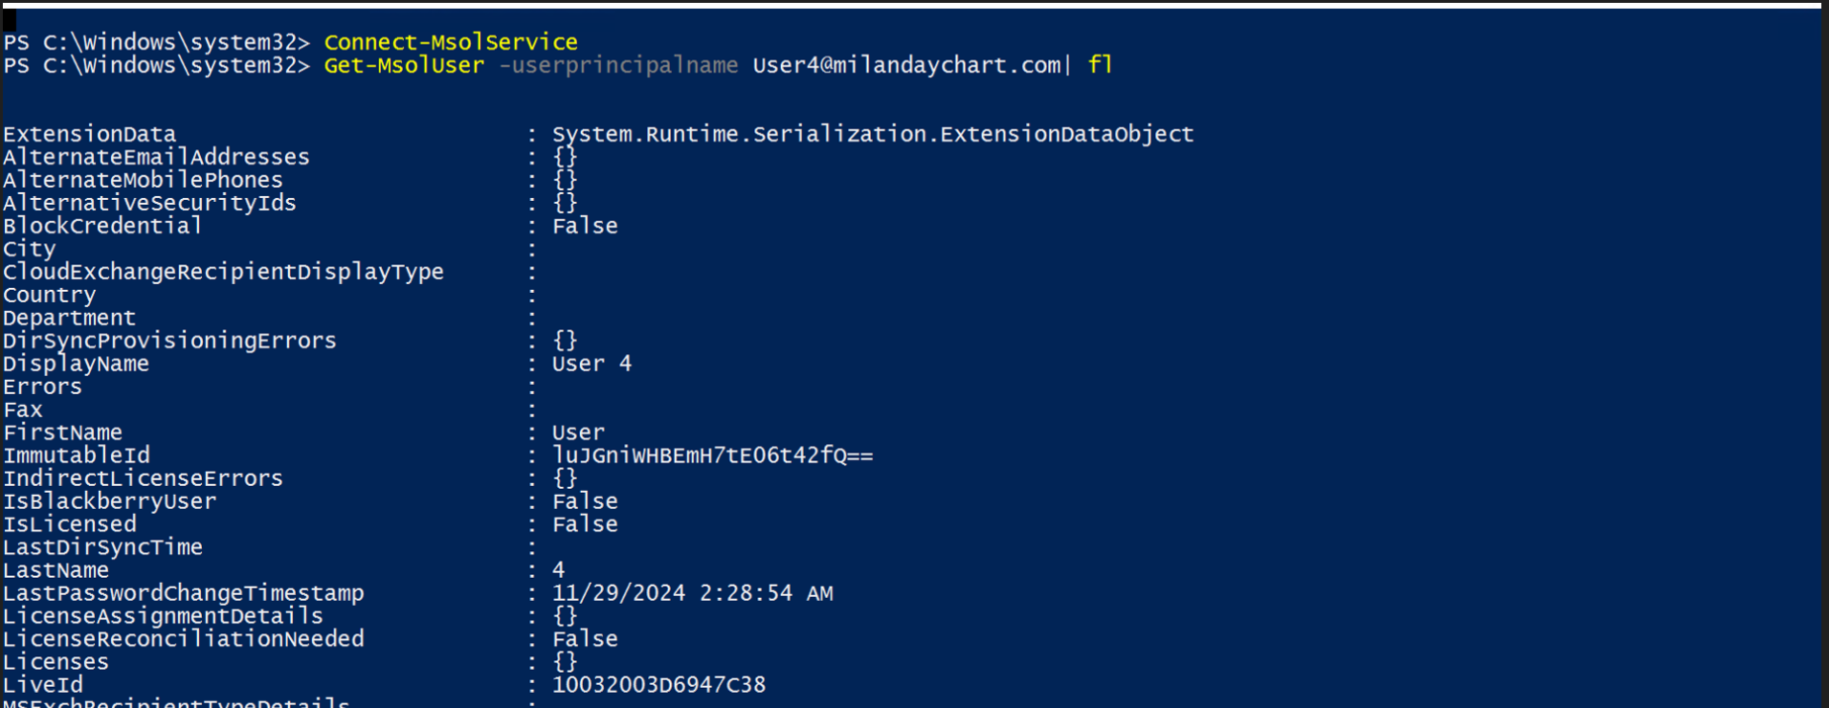Click the FirstName value User
The image size is (1829, 708).
578,433
